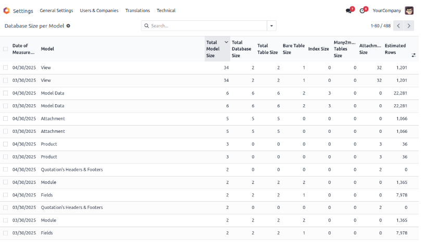
Task: Open the Technical menu
Action: [166, 10]
